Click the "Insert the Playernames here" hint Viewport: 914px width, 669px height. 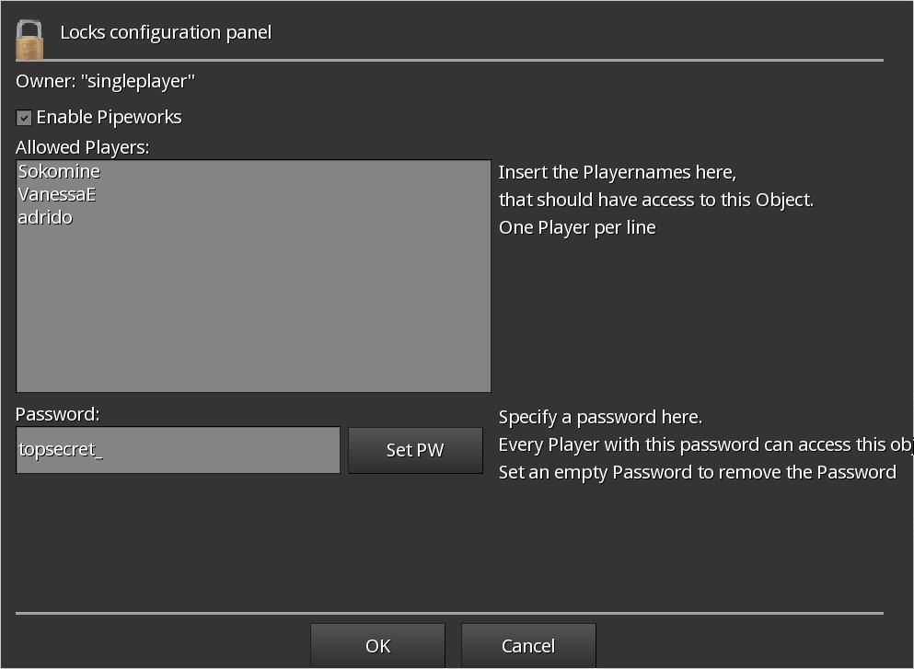[618, 172]
